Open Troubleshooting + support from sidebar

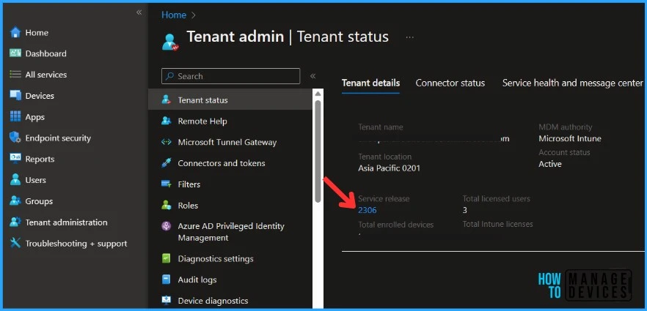click(x=76, y=244)
